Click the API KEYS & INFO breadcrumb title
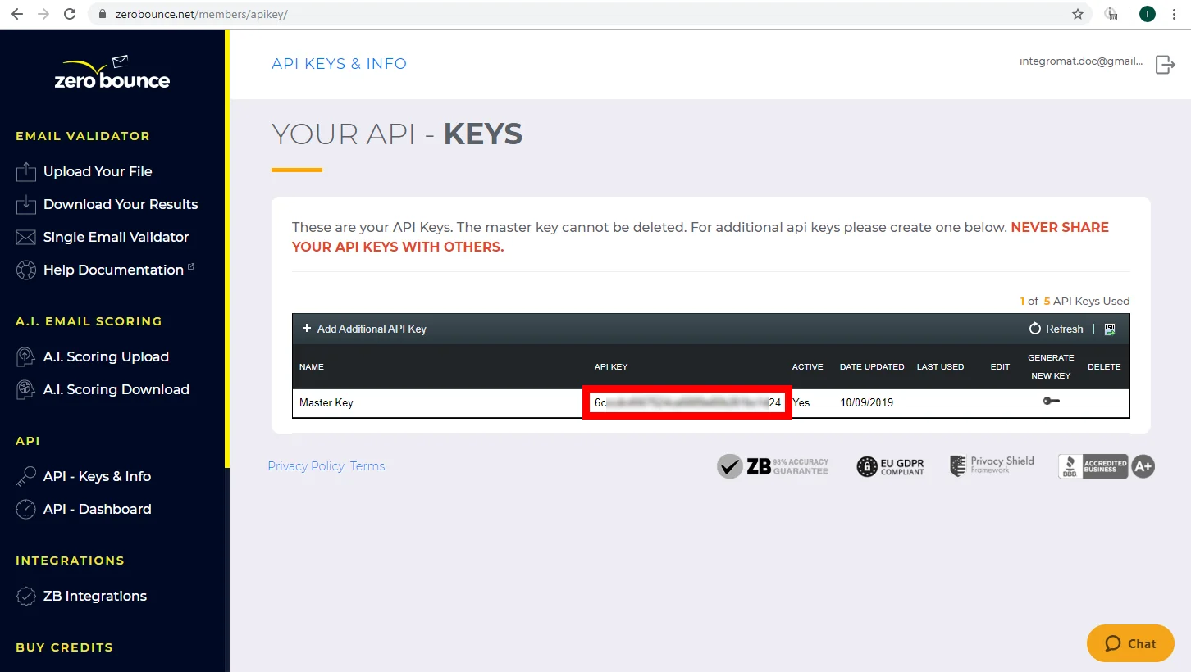This screenshot has height=672, width=1191. point(340,64)
